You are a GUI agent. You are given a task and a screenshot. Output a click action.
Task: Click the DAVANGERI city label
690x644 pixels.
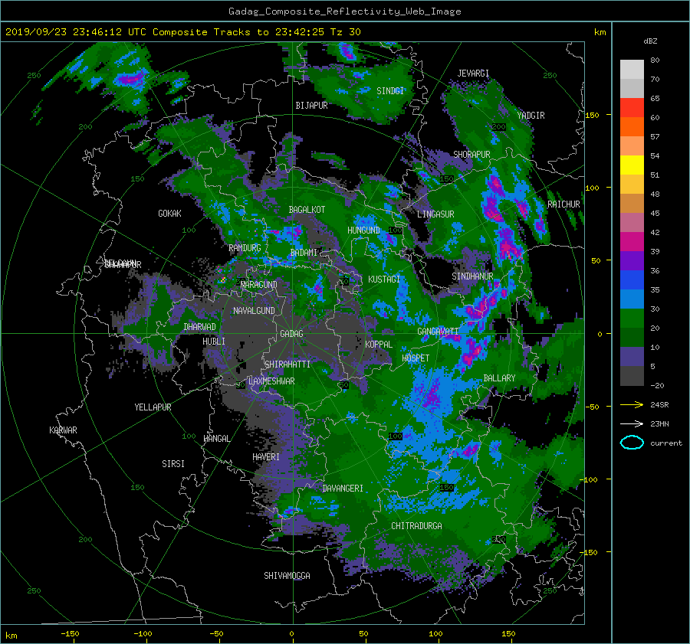pyautogui.click(x=343, y=489)
